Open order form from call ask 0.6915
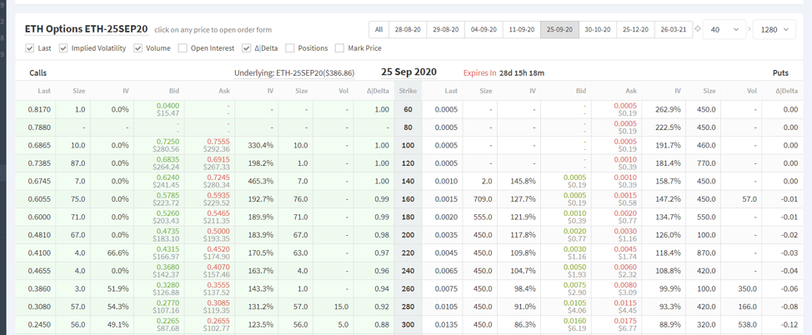The image size is (812, 335). 217,159
